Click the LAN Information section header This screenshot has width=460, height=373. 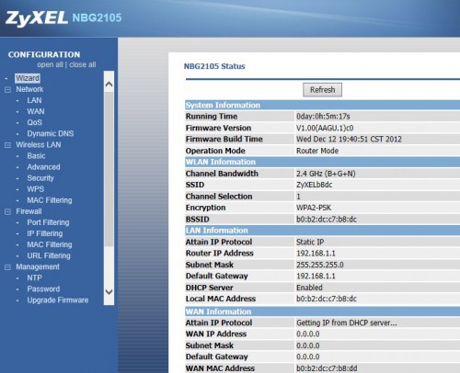click(322, 231)
